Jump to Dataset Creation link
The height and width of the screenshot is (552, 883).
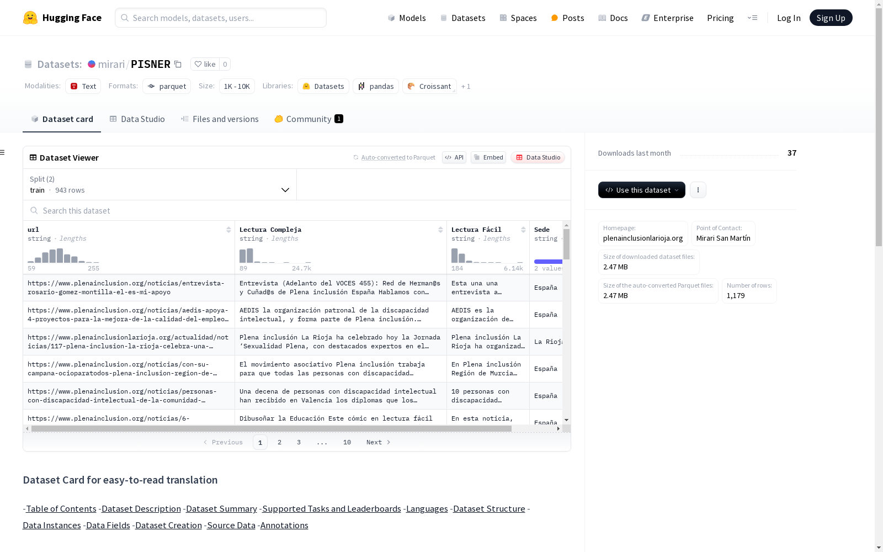168,526
